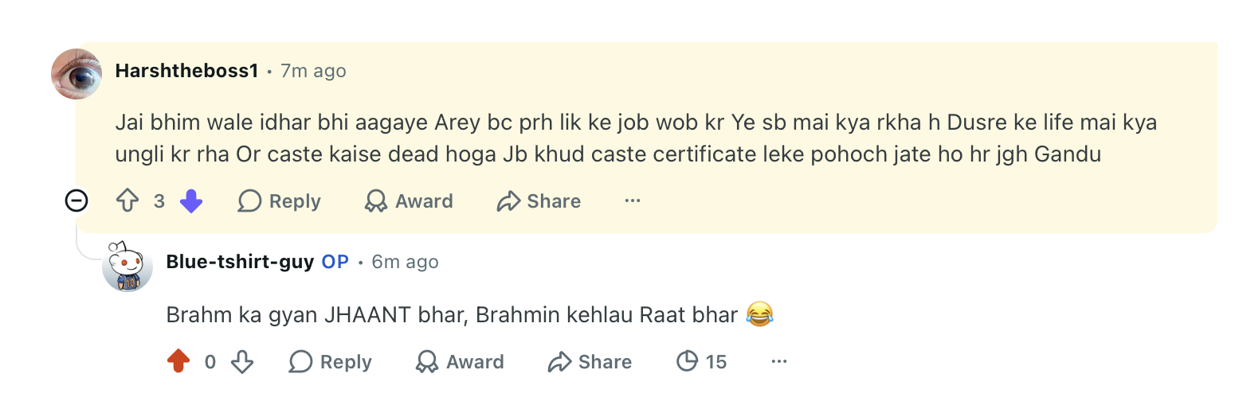Open more options for Harshtheboss1's comment

point(633,201)
